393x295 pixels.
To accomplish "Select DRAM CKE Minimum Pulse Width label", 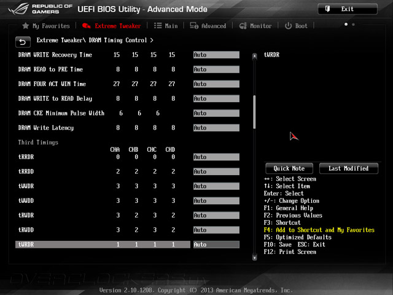I will (61, 113).
